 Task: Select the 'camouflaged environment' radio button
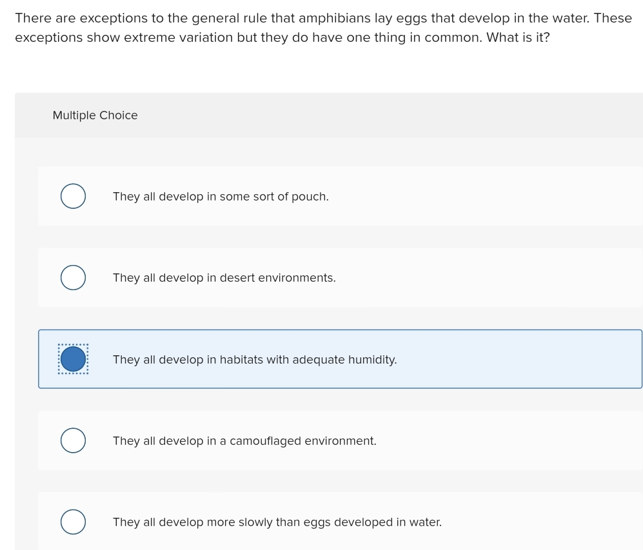[x=73, y=440]
